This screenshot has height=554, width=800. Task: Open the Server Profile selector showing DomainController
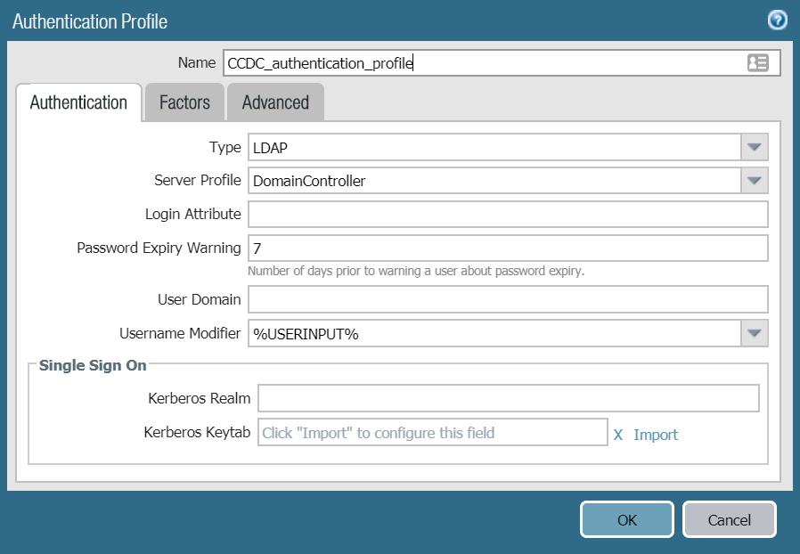tap(490, 180)
